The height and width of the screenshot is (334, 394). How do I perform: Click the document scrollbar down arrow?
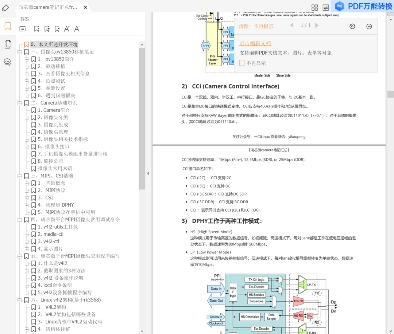tap(390, 331)
